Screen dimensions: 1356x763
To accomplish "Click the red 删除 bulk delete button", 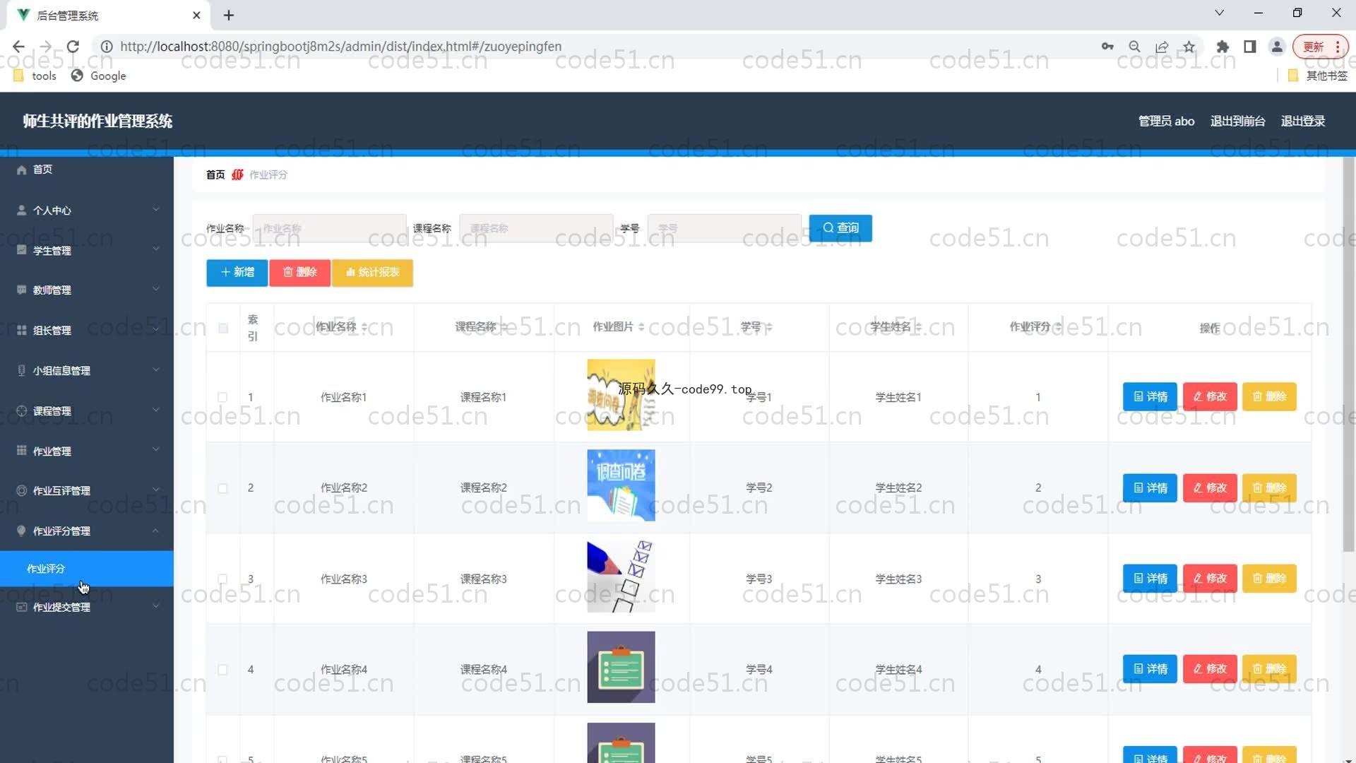I will (299, 273).
